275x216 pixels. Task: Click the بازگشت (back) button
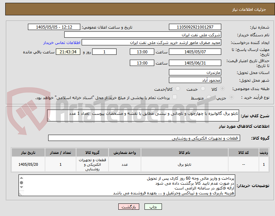129,207
